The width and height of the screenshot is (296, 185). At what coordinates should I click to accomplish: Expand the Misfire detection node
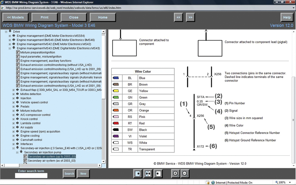click(14, 94)
